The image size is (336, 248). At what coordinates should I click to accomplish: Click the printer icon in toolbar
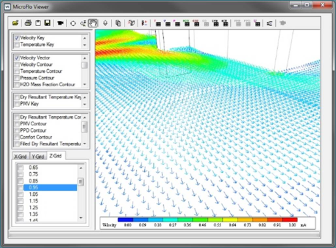click(x=28, y=23)
